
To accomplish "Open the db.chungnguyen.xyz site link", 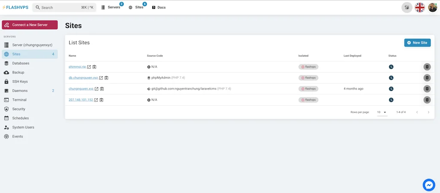I will (x=83, y=78).
